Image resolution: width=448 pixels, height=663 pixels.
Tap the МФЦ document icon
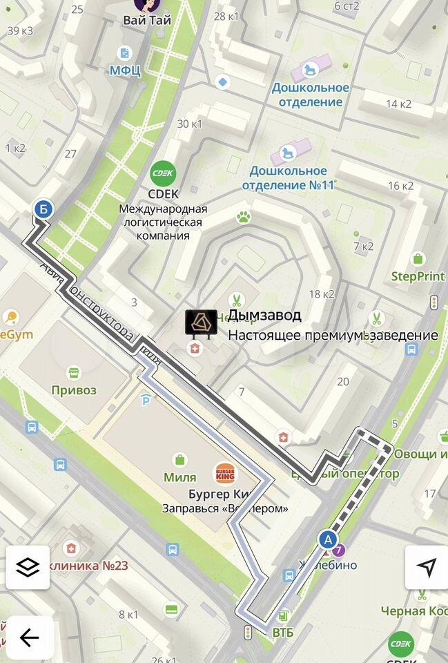pyautogui.click(x=125, y=53)
